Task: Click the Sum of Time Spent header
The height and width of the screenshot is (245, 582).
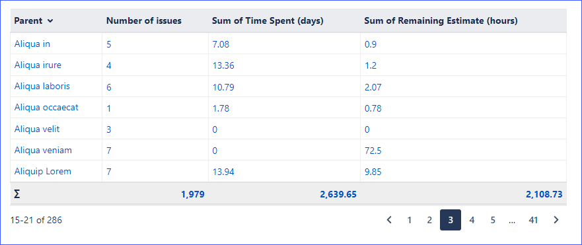Action: [x=268, y=20]
